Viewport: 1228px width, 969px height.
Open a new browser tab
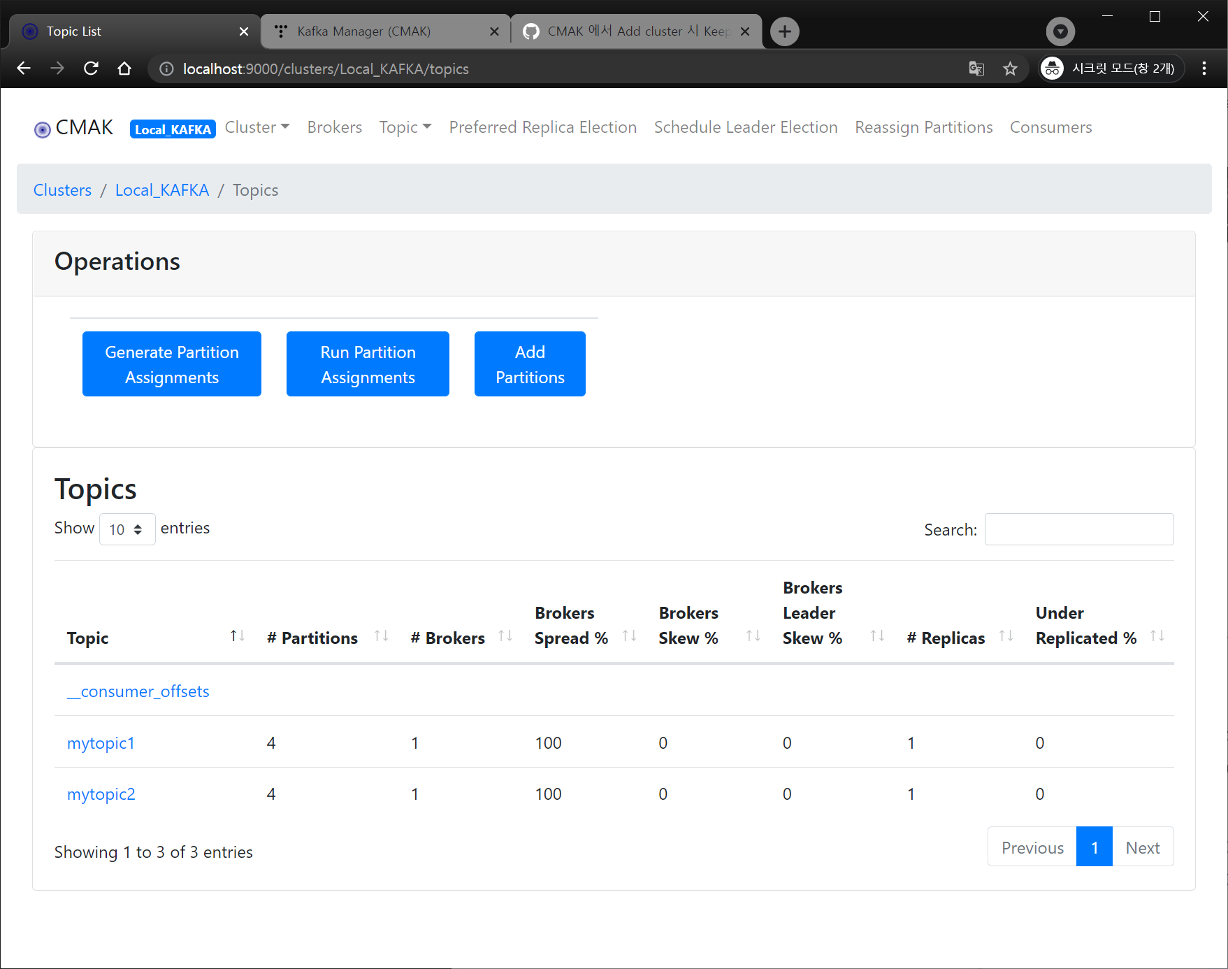[x=785, y=31]
